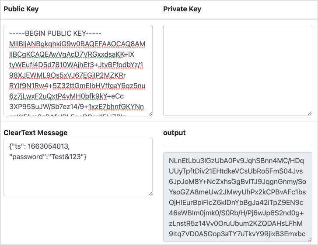318x245 pixels.
Task: Select the "ClearText Message" label
Action: coord(35,133)
